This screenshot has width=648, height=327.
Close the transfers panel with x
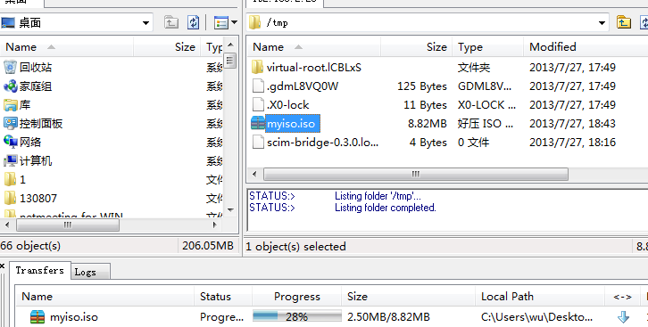[2, 266]
